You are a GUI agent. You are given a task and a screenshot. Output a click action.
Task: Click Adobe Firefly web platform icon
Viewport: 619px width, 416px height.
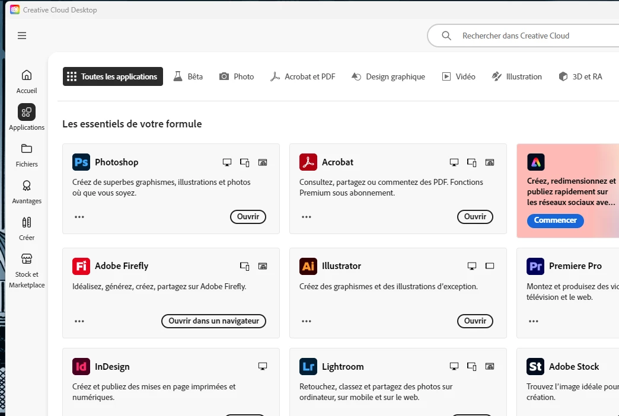click(263, 266)
